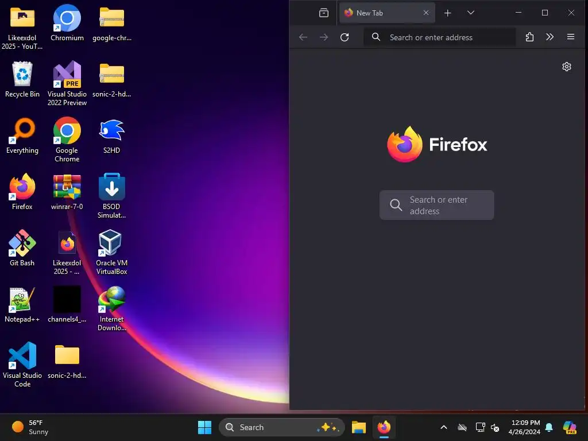Open the notifications bell icon
588x441 pixels.
tap(549, 427)
